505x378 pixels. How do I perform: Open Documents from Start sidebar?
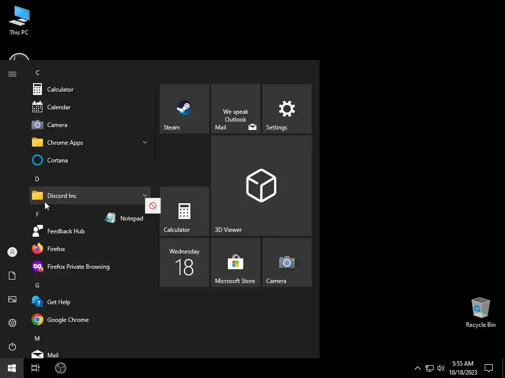click(12, 276)
